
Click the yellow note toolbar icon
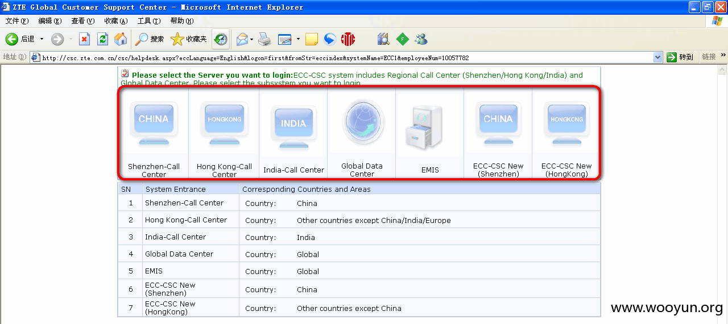[x=311, y=39]
